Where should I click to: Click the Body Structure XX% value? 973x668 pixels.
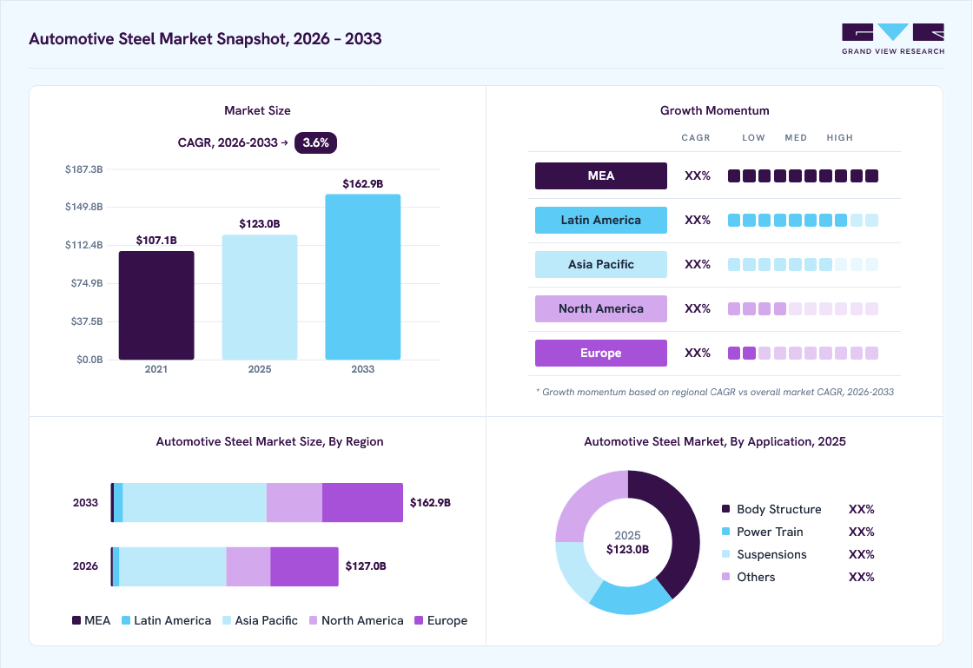[x=861, y=509]
